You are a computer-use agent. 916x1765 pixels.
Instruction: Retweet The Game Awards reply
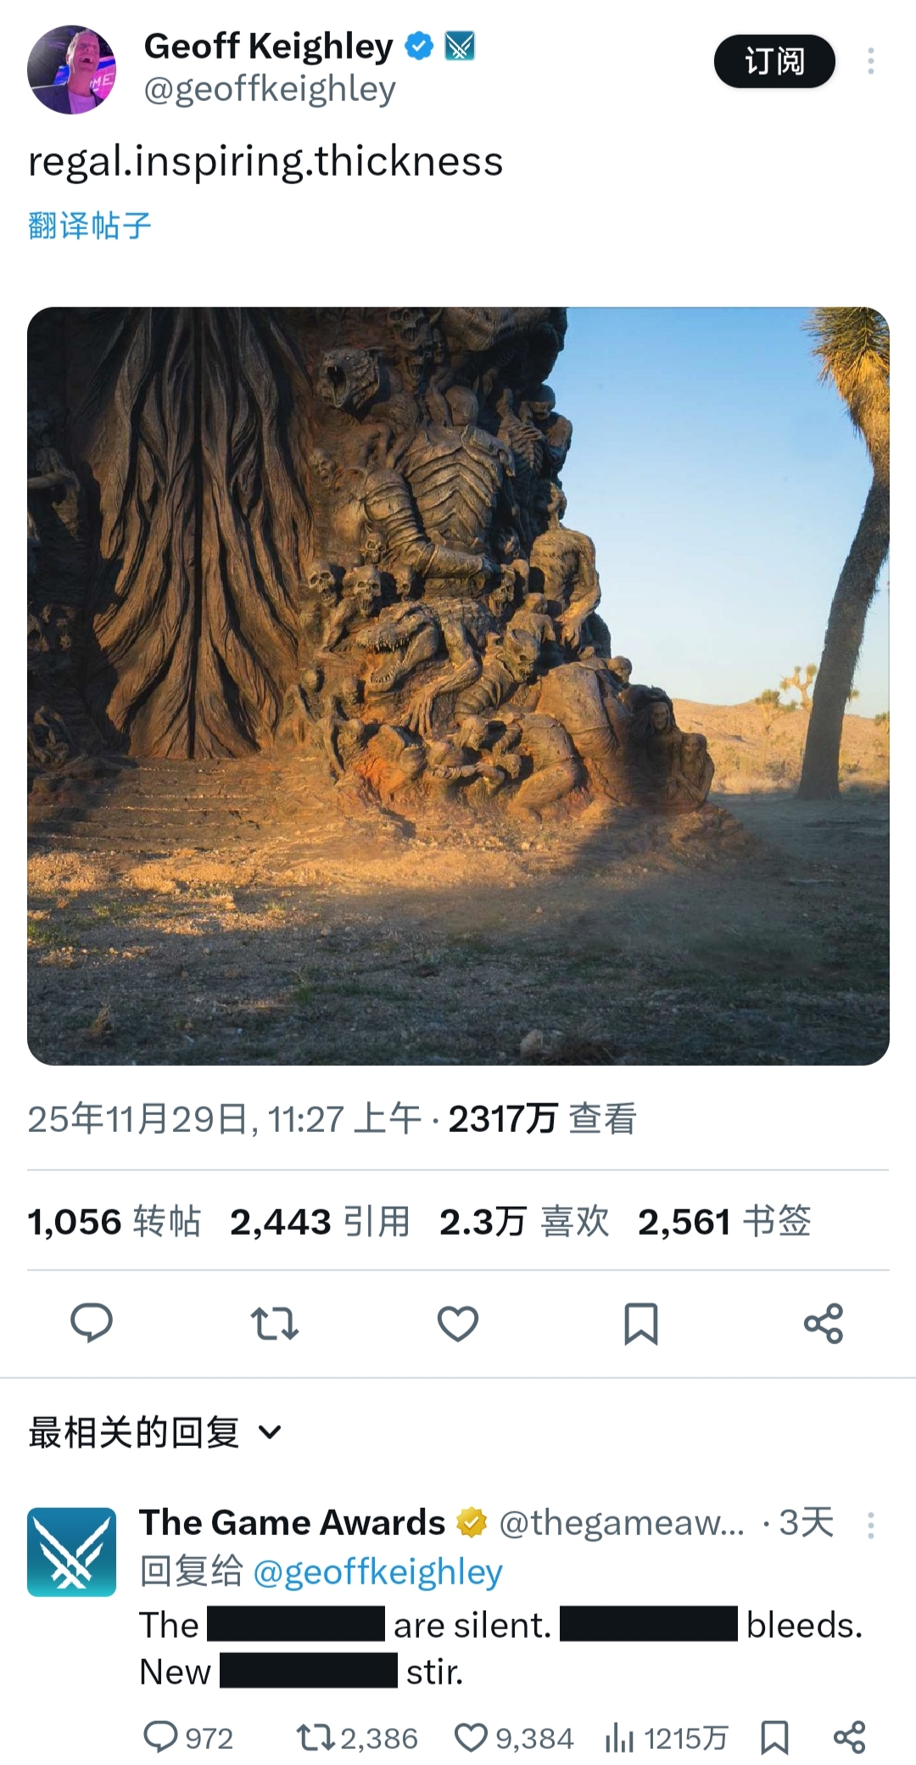357,1738
